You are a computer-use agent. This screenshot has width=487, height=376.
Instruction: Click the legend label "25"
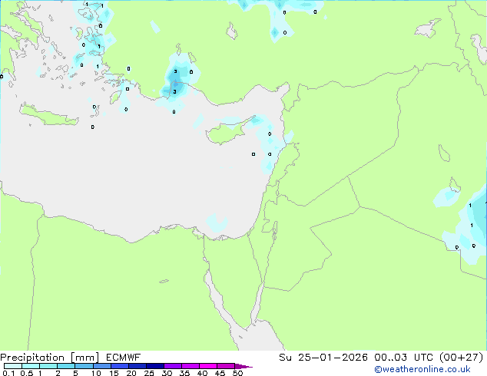(x=149, y=373)
